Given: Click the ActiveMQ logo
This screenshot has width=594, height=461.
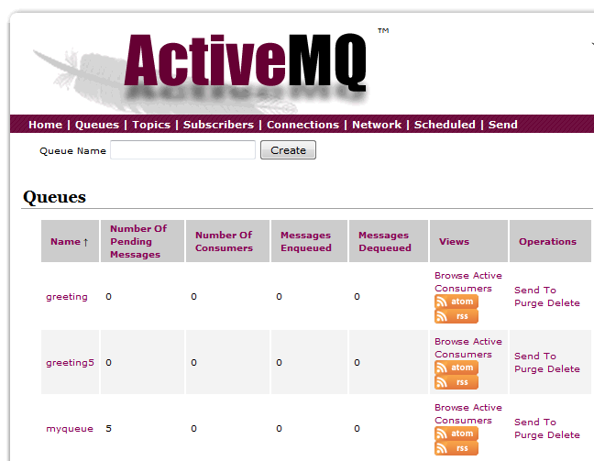Looking at the screenshot, I should click(x=246, y=62).
